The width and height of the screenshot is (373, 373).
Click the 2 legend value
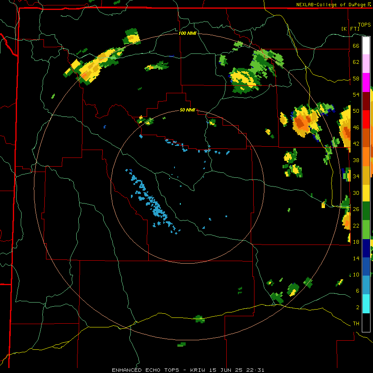pos(358,308)
